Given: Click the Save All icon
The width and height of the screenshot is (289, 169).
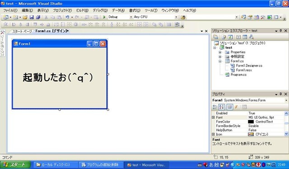Looking at the screenshot, I should pyautogui.click(x=38, y=17).
